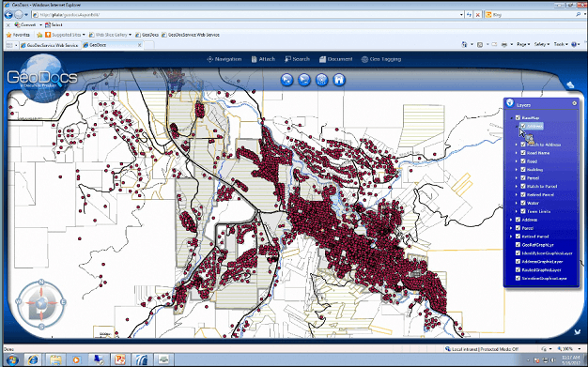Click the first pointer icon in map toolbar
The height and width of the screenshot is (367, 588).
[286, 80]
